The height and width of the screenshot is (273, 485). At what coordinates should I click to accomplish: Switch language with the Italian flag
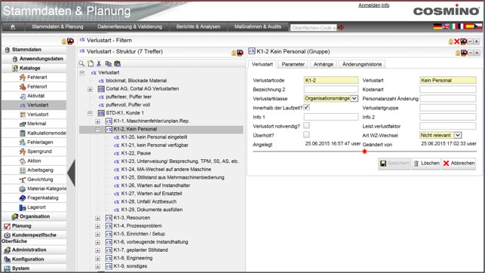(454, 26)
